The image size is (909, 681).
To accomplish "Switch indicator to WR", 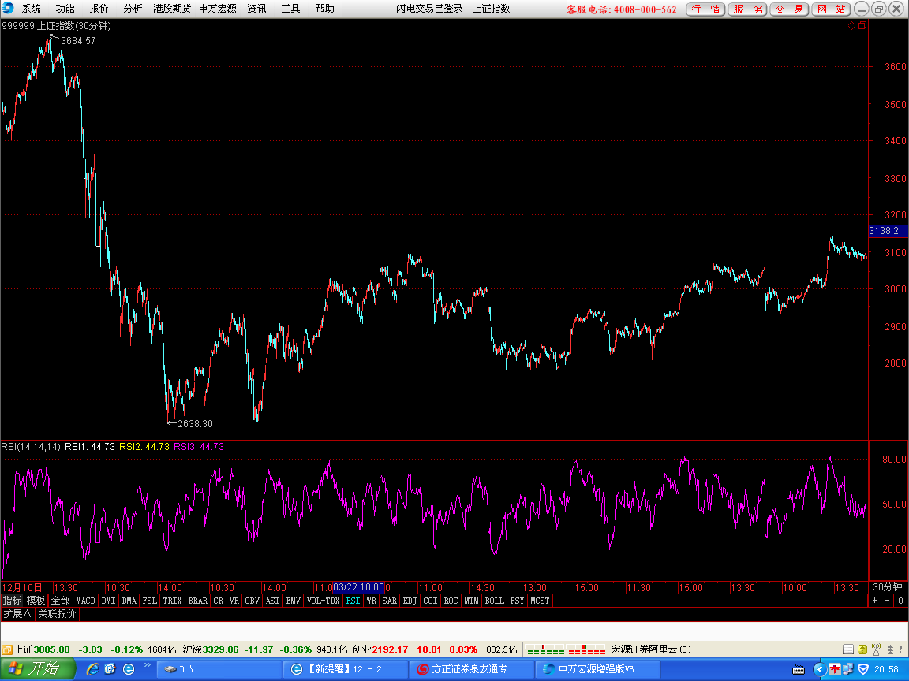I will click(372, 601).
